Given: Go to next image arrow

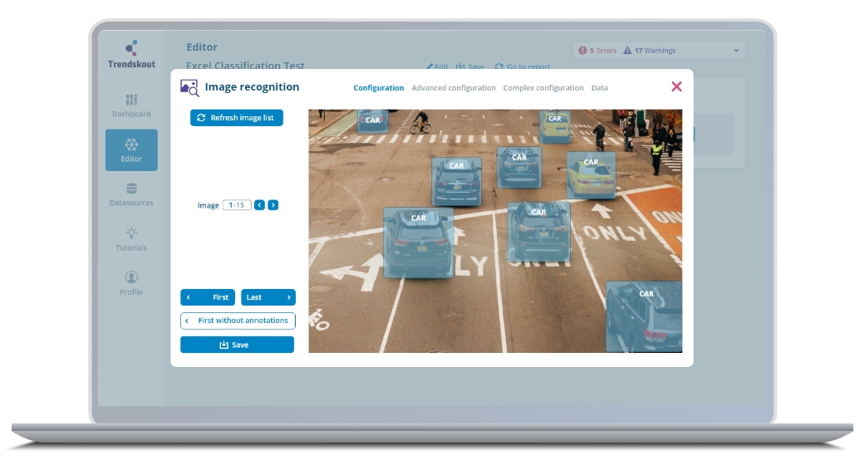Looking at the screenshot, I should 273,205.
